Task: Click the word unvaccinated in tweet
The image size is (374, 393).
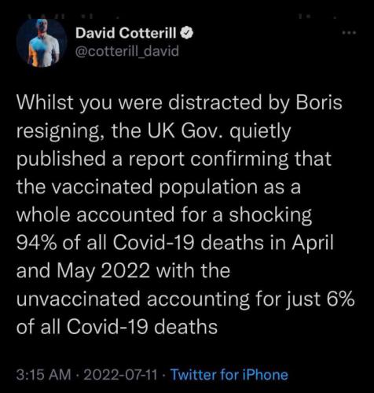Action: point(78,299)
